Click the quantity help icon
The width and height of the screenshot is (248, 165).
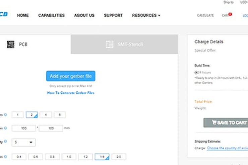tap(6, 141)
